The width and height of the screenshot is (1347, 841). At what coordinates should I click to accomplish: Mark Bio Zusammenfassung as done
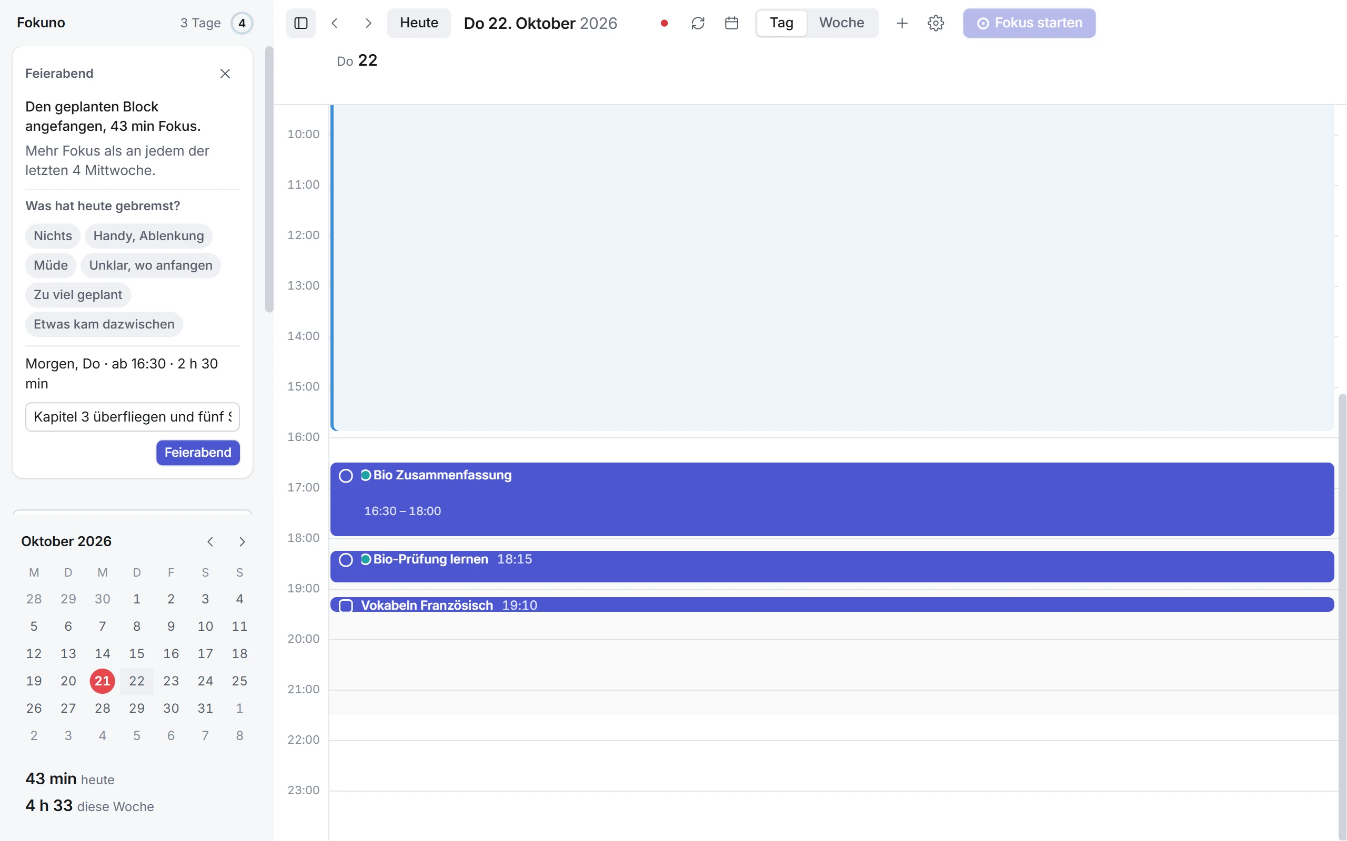[346, 476]
